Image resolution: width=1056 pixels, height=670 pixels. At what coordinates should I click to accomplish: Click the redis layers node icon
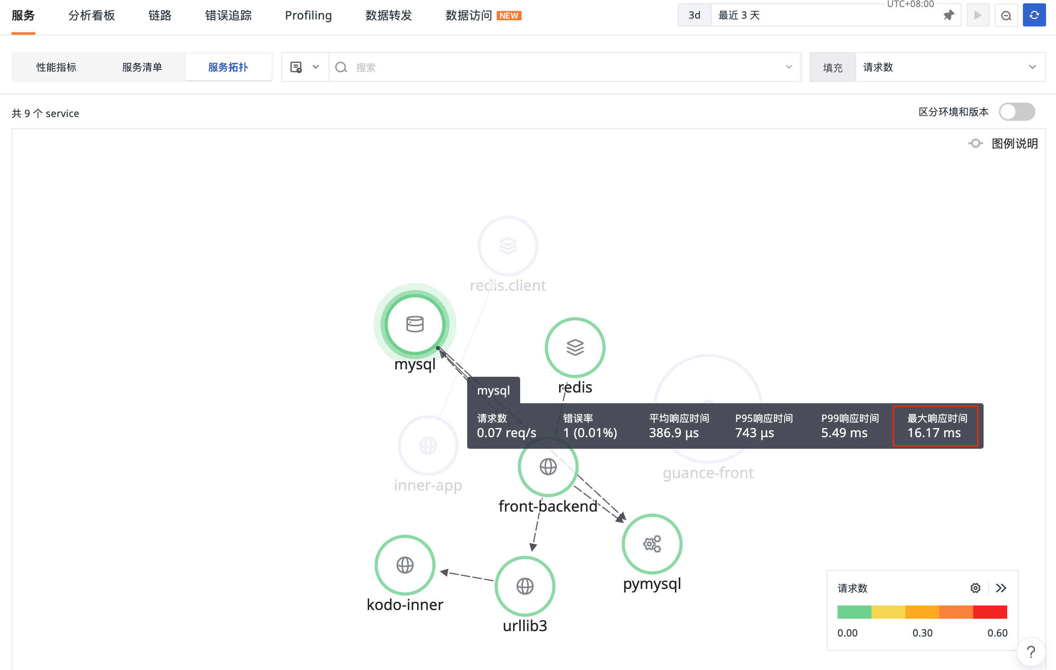tap(574, 347)
